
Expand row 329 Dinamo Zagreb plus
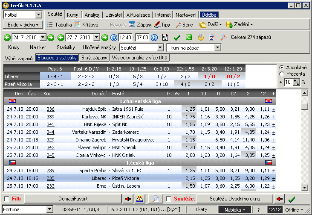pyautogui.click(x=274, y=140)
